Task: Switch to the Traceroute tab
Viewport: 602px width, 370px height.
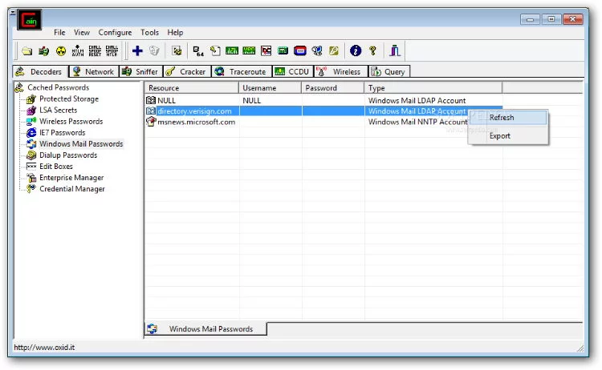Action: coord(240,71)
